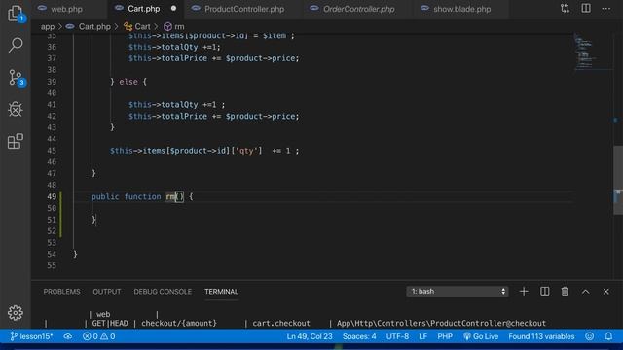
Task: Change file encoding UTF-8
Action: coord(397,336)
